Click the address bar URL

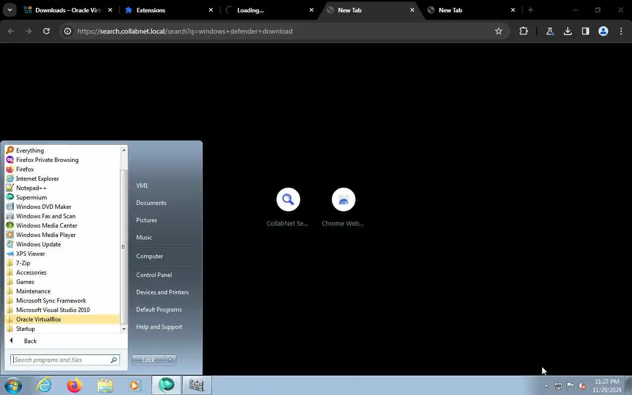click(x=185, y=31)
